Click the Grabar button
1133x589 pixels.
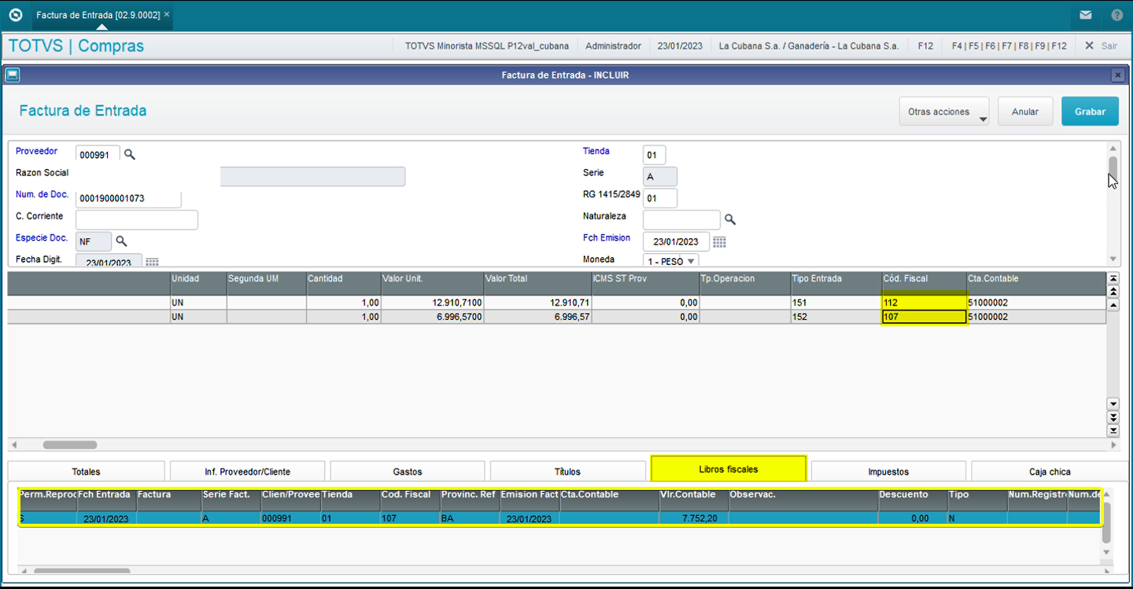point(1091,112)
